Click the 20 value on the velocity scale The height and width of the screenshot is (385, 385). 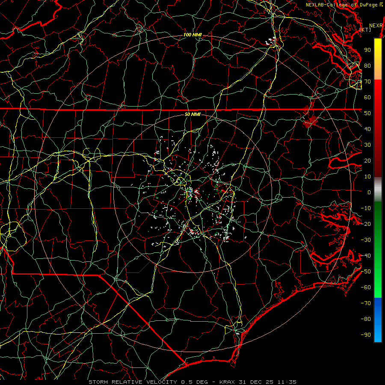tap(367, 161)
